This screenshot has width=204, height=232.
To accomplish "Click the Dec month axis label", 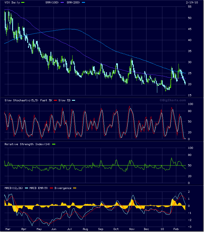I will [x=146, y=229].
